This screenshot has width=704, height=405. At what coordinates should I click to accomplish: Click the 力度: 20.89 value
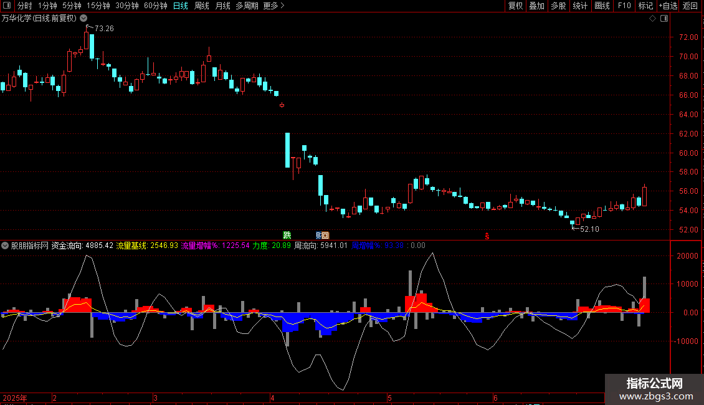tap(272, 245)
